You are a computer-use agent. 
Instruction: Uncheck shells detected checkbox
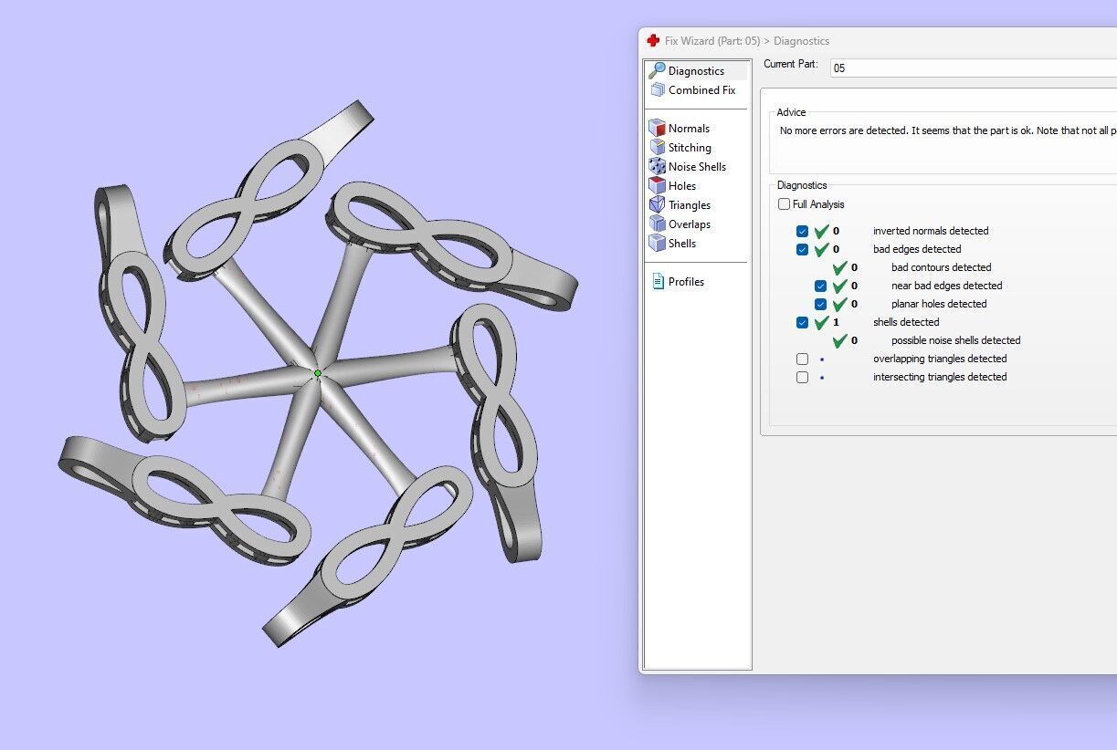coord(802,322)
